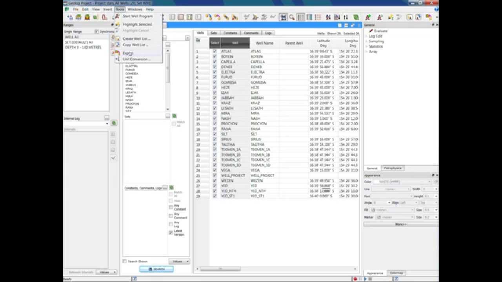The width and height of the screenshot is (502, 282).
Task: Toggle the Search Shown checkbox
Action: 125,261
